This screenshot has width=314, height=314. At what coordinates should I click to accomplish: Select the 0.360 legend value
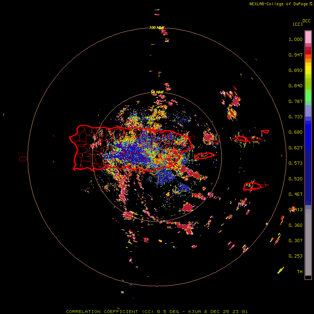click(296, 225)
